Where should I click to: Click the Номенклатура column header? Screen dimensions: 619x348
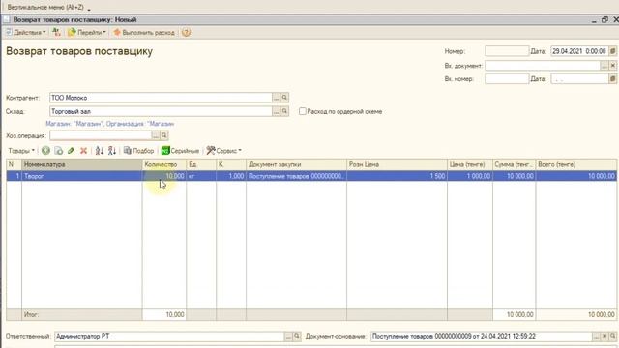click(x=81, y=164)
